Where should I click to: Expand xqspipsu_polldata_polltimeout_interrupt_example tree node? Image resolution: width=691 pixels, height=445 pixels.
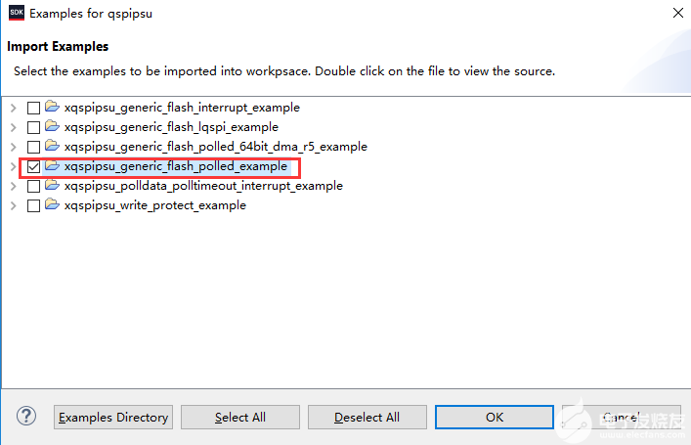point(13,186)
